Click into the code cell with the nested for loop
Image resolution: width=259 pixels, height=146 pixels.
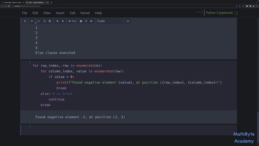[x=129, y=85]
